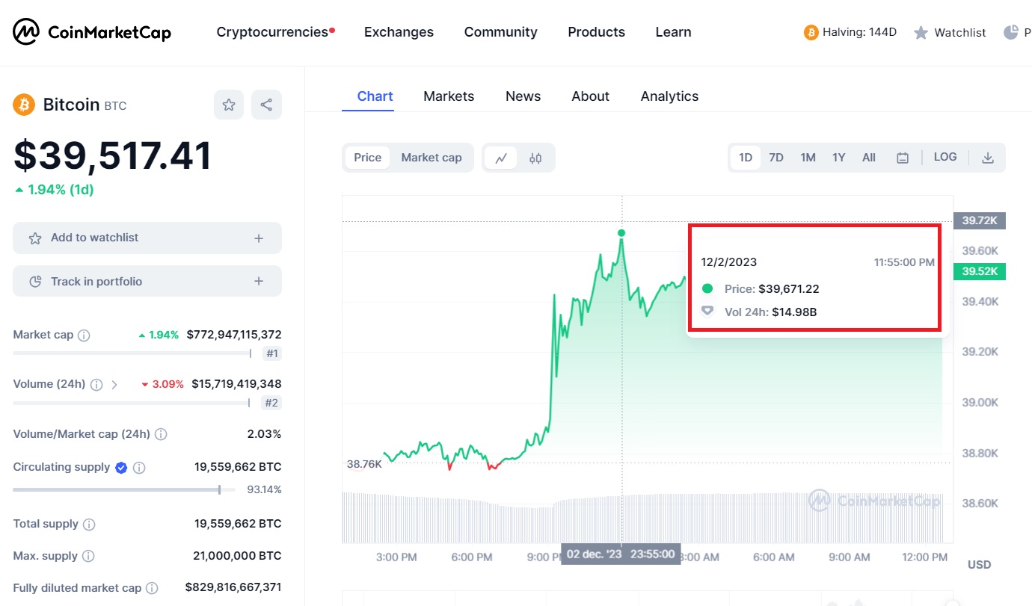This screenshot has height=606, width=1032.
Task: Open the Products navigation menu
Action: (596, 32)
